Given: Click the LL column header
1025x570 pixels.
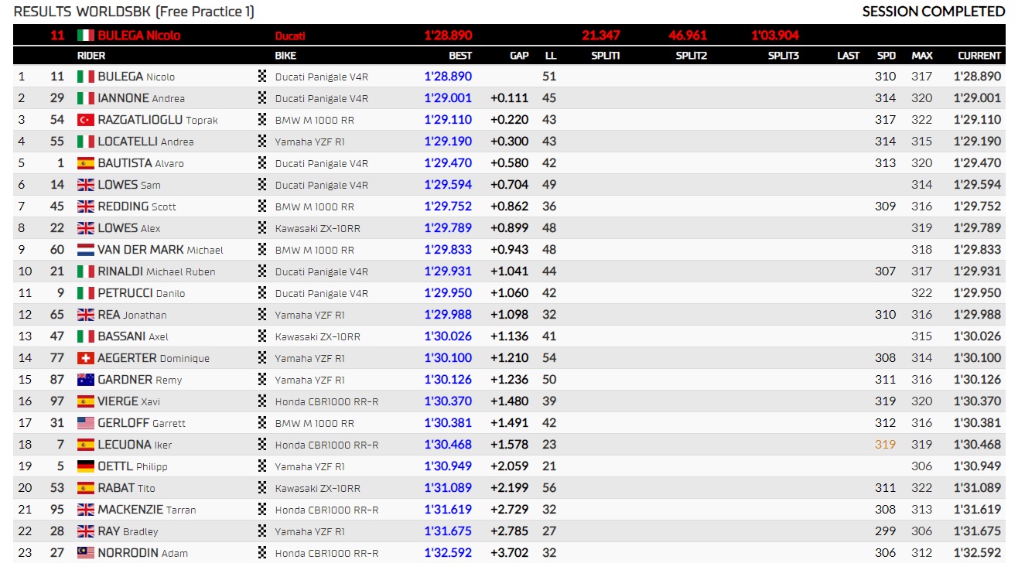Looking at the screenshot, I should pos(551,56).
